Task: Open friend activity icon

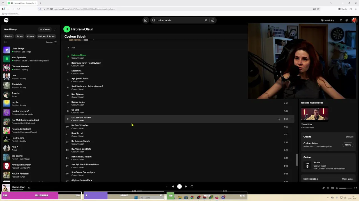Action: 347,20
